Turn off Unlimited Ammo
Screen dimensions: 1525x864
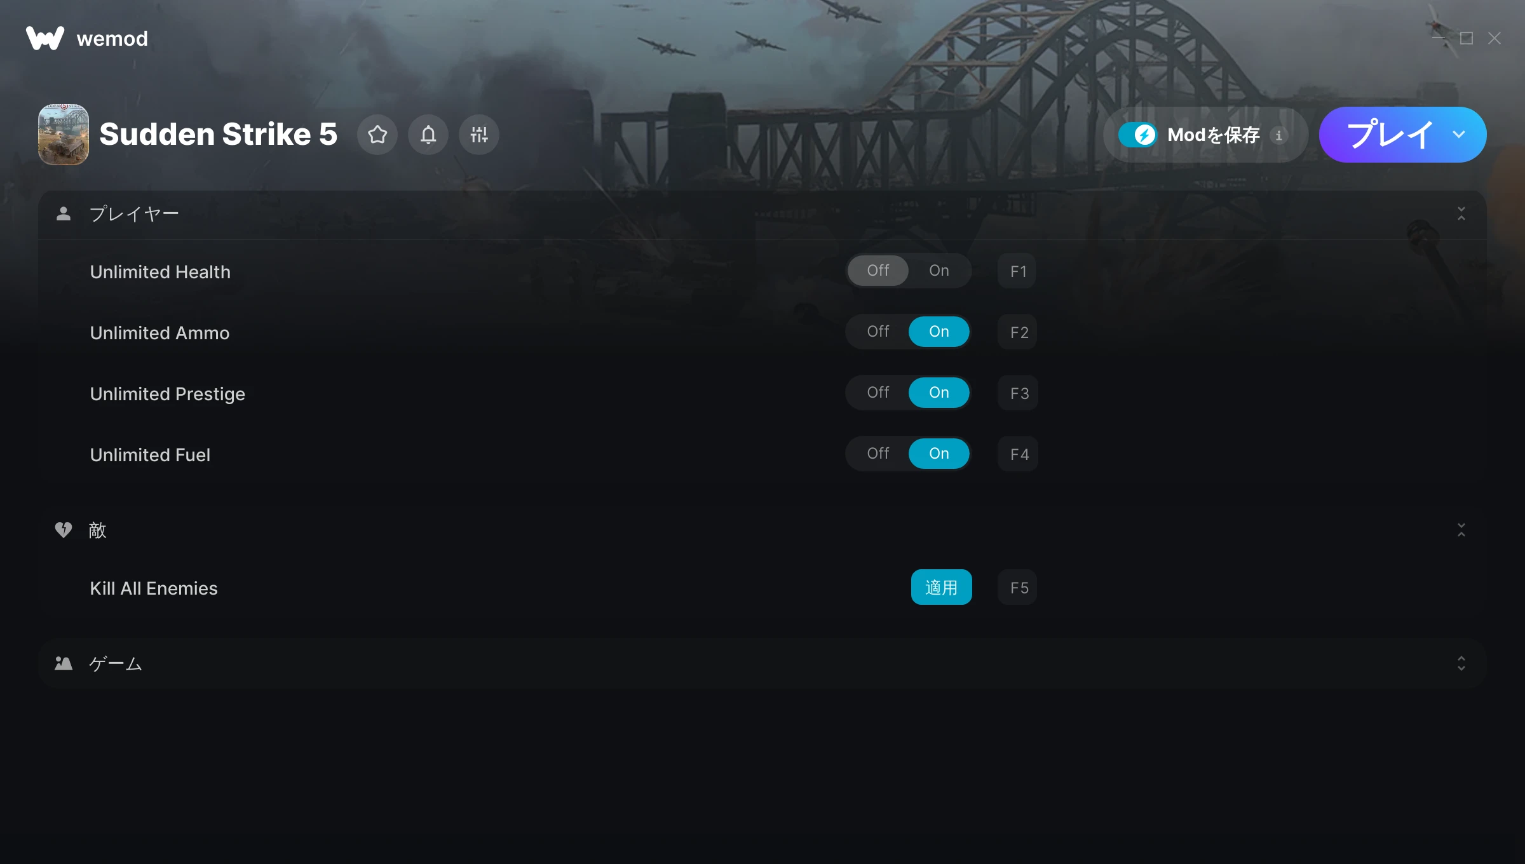point(878,332)
